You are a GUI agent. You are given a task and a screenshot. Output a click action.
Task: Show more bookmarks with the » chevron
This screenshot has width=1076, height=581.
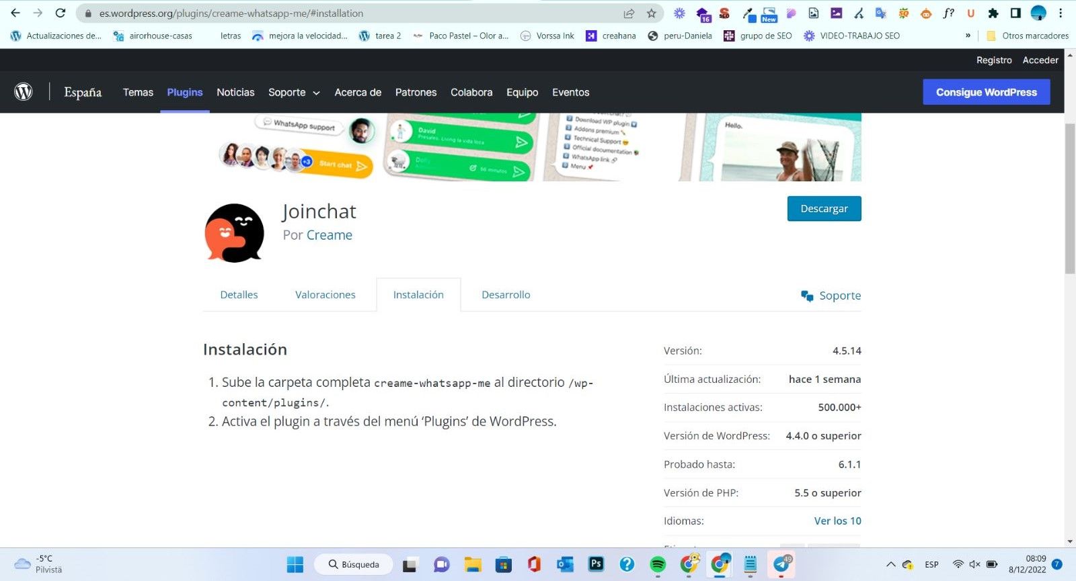968,36
